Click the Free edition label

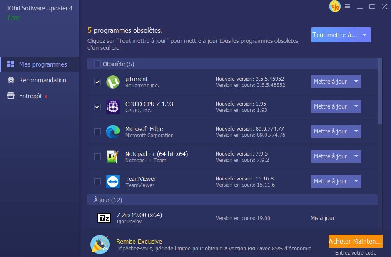click(x=14, y=18)
